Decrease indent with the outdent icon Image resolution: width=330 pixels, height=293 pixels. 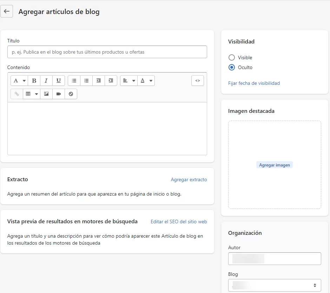[99, 81]
